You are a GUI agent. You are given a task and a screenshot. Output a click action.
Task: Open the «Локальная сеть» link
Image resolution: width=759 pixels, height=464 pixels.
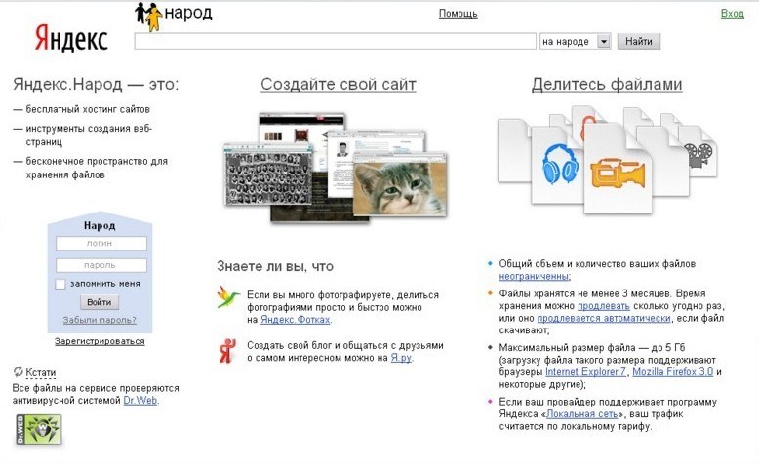(x=582, y=413)
